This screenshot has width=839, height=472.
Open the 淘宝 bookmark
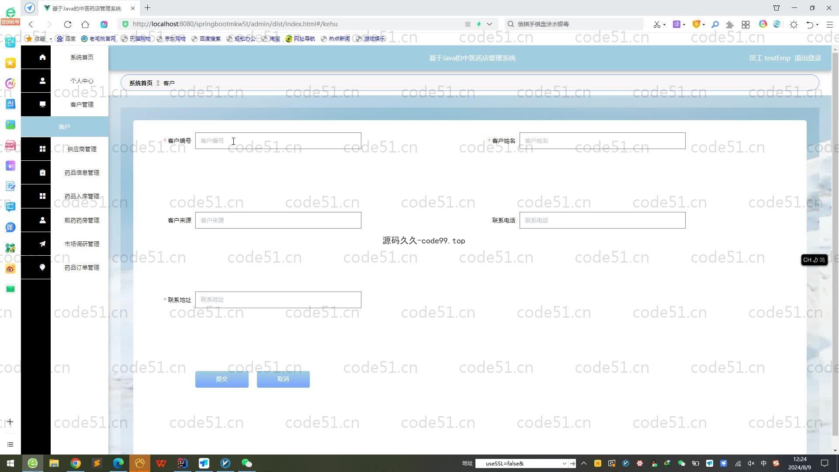[x=270, y=38]
